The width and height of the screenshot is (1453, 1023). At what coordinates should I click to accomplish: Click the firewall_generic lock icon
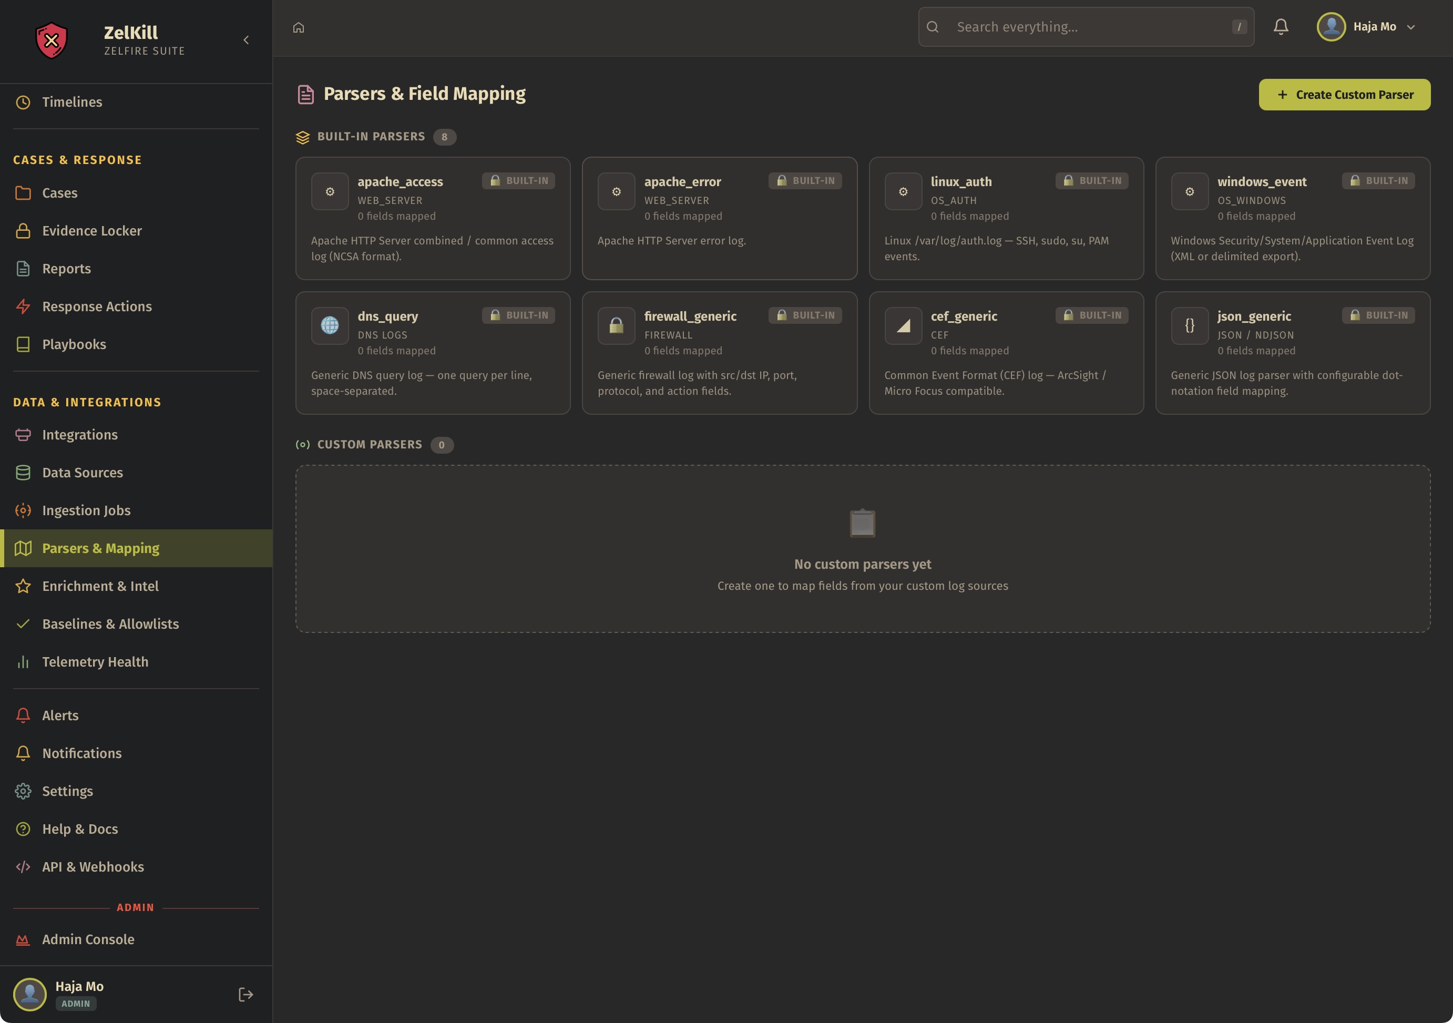(616, 325)
